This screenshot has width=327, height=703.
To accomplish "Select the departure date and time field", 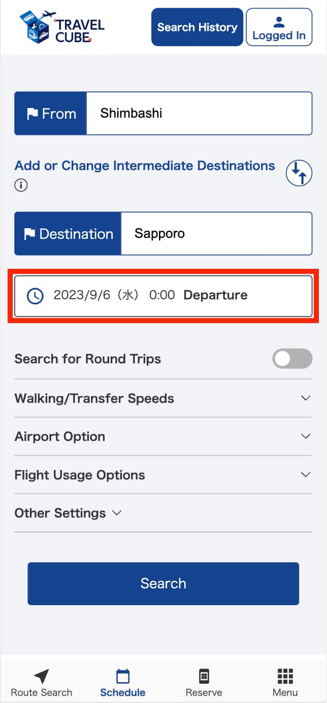I will [163, 296].
